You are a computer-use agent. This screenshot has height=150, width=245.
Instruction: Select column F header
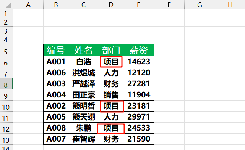(169, 5)
